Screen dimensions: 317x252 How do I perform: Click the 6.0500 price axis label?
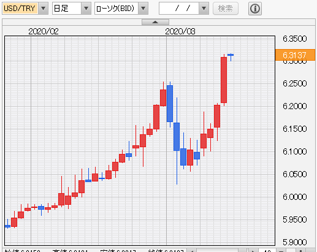[x=294, y=174]
